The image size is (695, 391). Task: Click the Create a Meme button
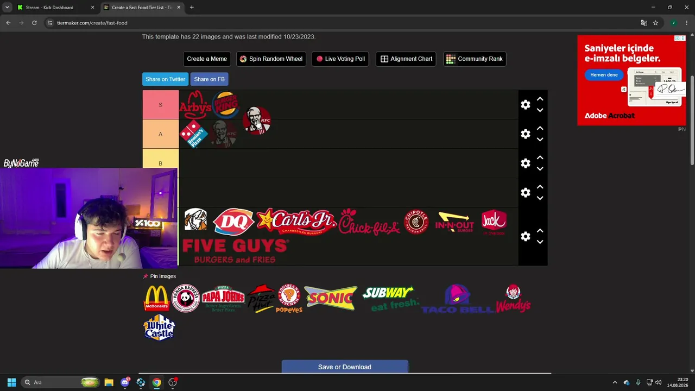click(x=207, y=59)
